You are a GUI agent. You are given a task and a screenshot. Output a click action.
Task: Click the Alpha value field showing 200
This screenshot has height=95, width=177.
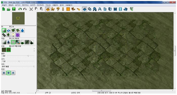[x=4, y=56]
